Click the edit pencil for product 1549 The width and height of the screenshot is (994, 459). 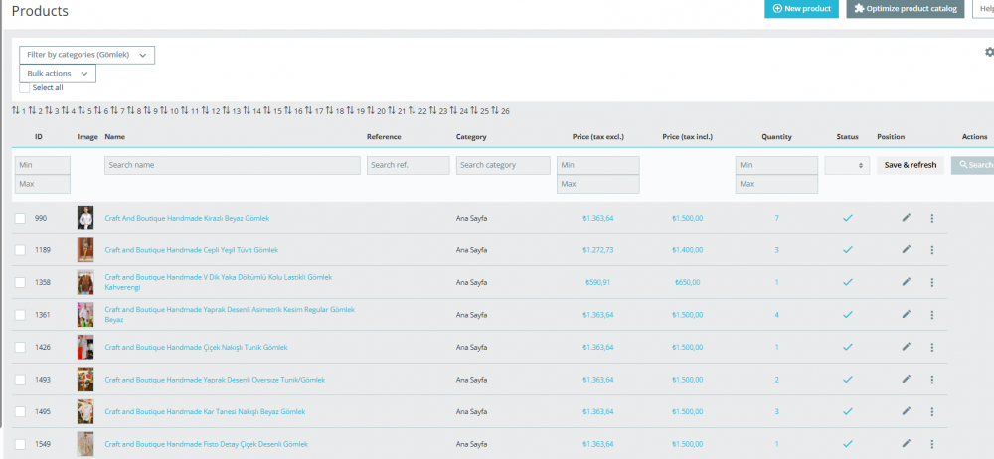click(x=906, y=443)
